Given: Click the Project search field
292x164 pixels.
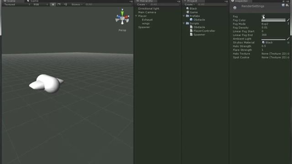Looking at the screenshot, I should click(x=212, y=5).
